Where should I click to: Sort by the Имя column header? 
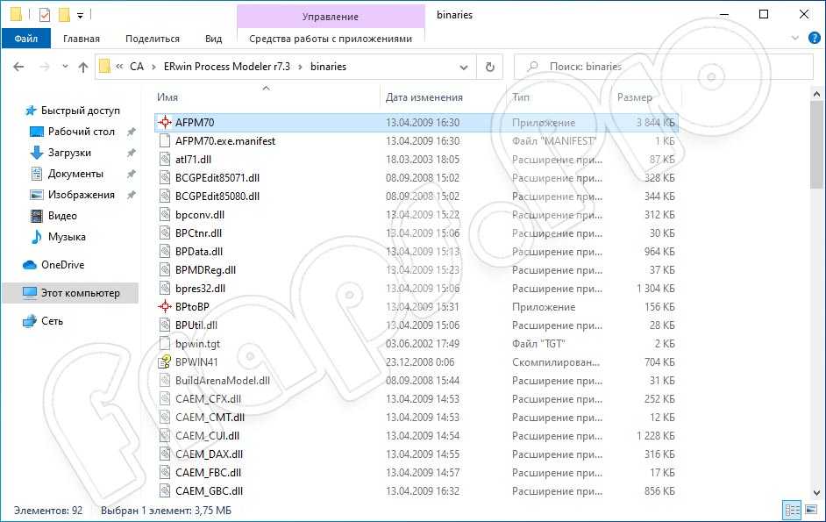point(266,97)
